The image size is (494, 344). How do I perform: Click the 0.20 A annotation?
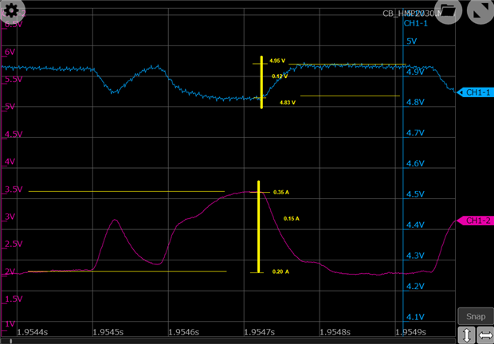pos(280,272)
